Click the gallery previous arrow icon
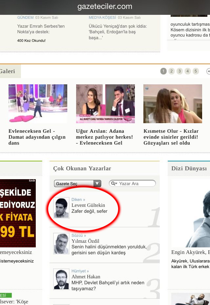 pos(208,71)
